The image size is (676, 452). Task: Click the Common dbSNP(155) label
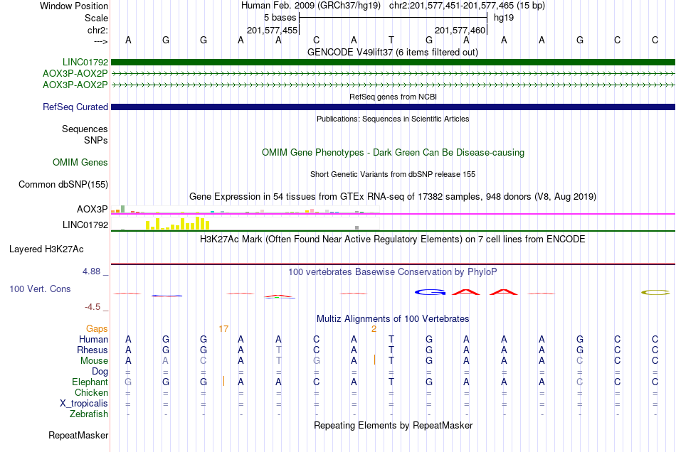tap(63, 184)
